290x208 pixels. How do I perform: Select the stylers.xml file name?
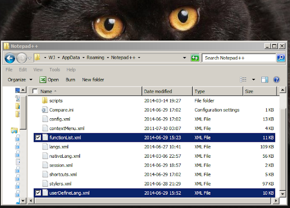point(60,184)
